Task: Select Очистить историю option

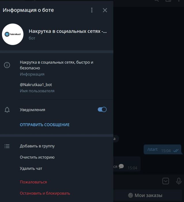Action: coord(37,157)
